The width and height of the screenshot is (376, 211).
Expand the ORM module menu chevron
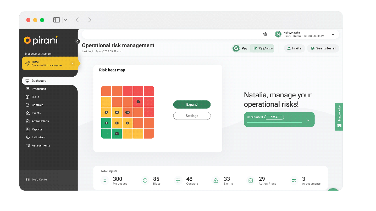click(73, 63)
